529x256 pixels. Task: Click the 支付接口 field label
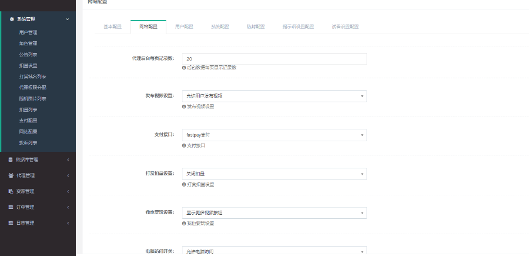pyautogui.click(x=165, y=134)
